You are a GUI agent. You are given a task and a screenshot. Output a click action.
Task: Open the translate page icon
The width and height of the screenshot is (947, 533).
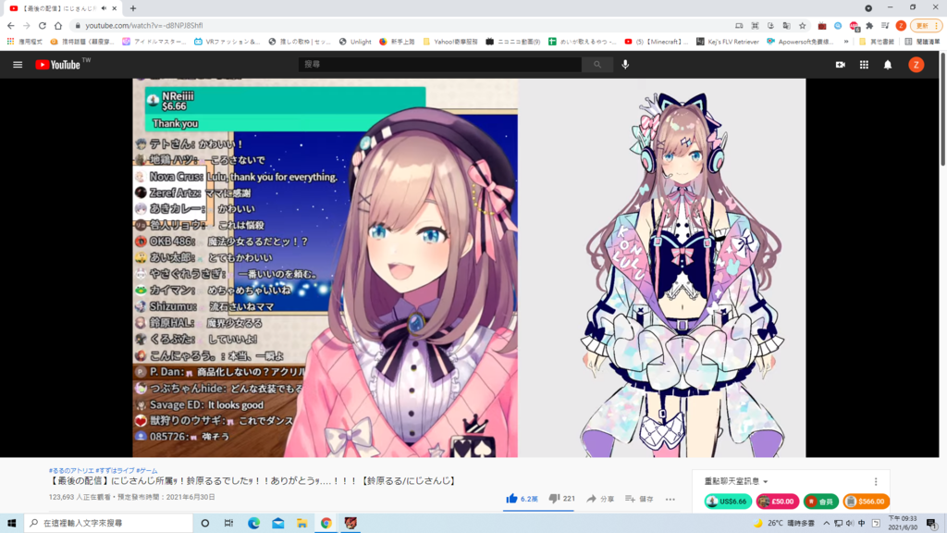pyautogui.click(x=786, y=25)
